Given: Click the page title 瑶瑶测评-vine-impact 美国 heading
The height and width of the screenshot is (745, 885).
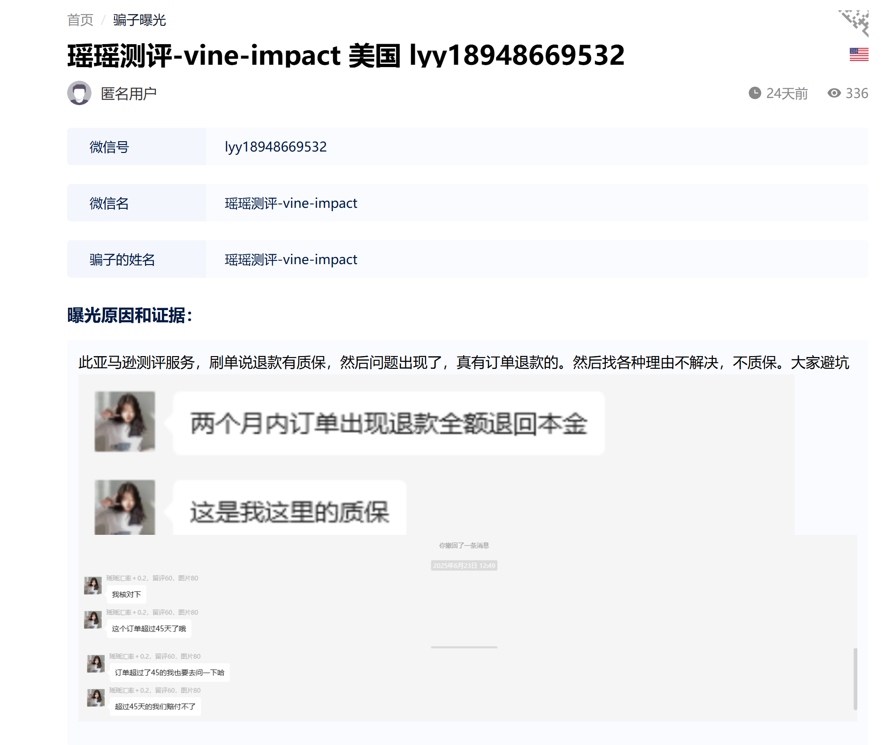Looking at the screenshot, I should (346, 55).
